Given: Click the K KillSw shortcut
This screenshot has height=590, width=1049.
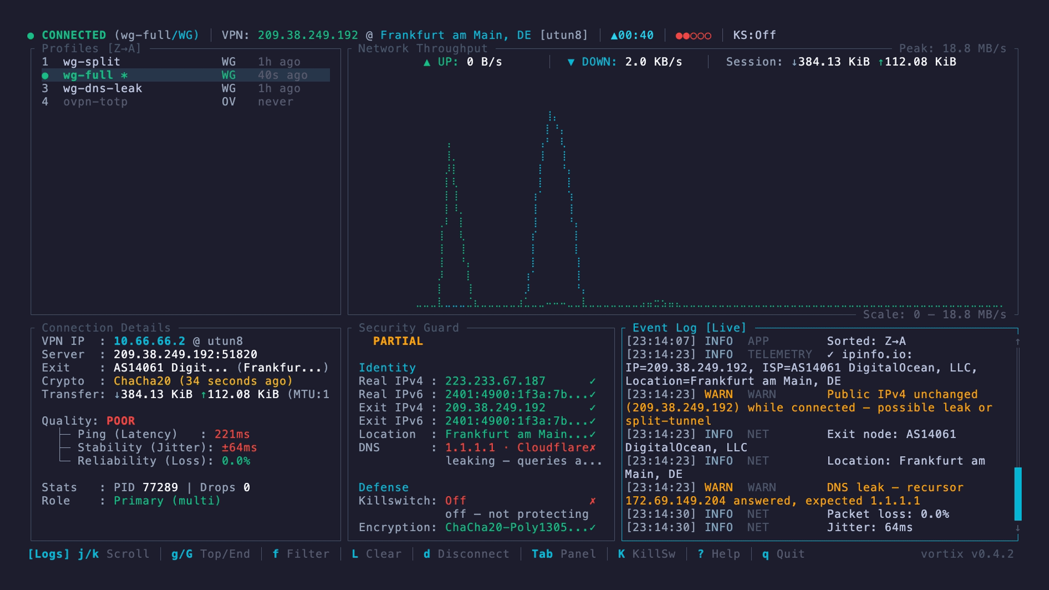Looking at the screenshot, I should click(x=646, y=554).
